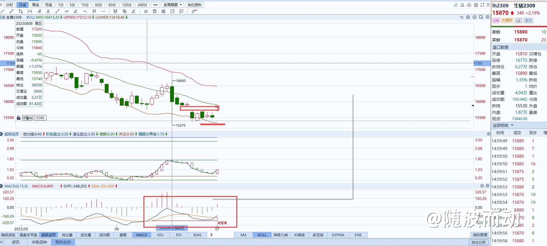547x246 pixels.
Task: Open the grid layout icon
Action: (x=164, y=11)
